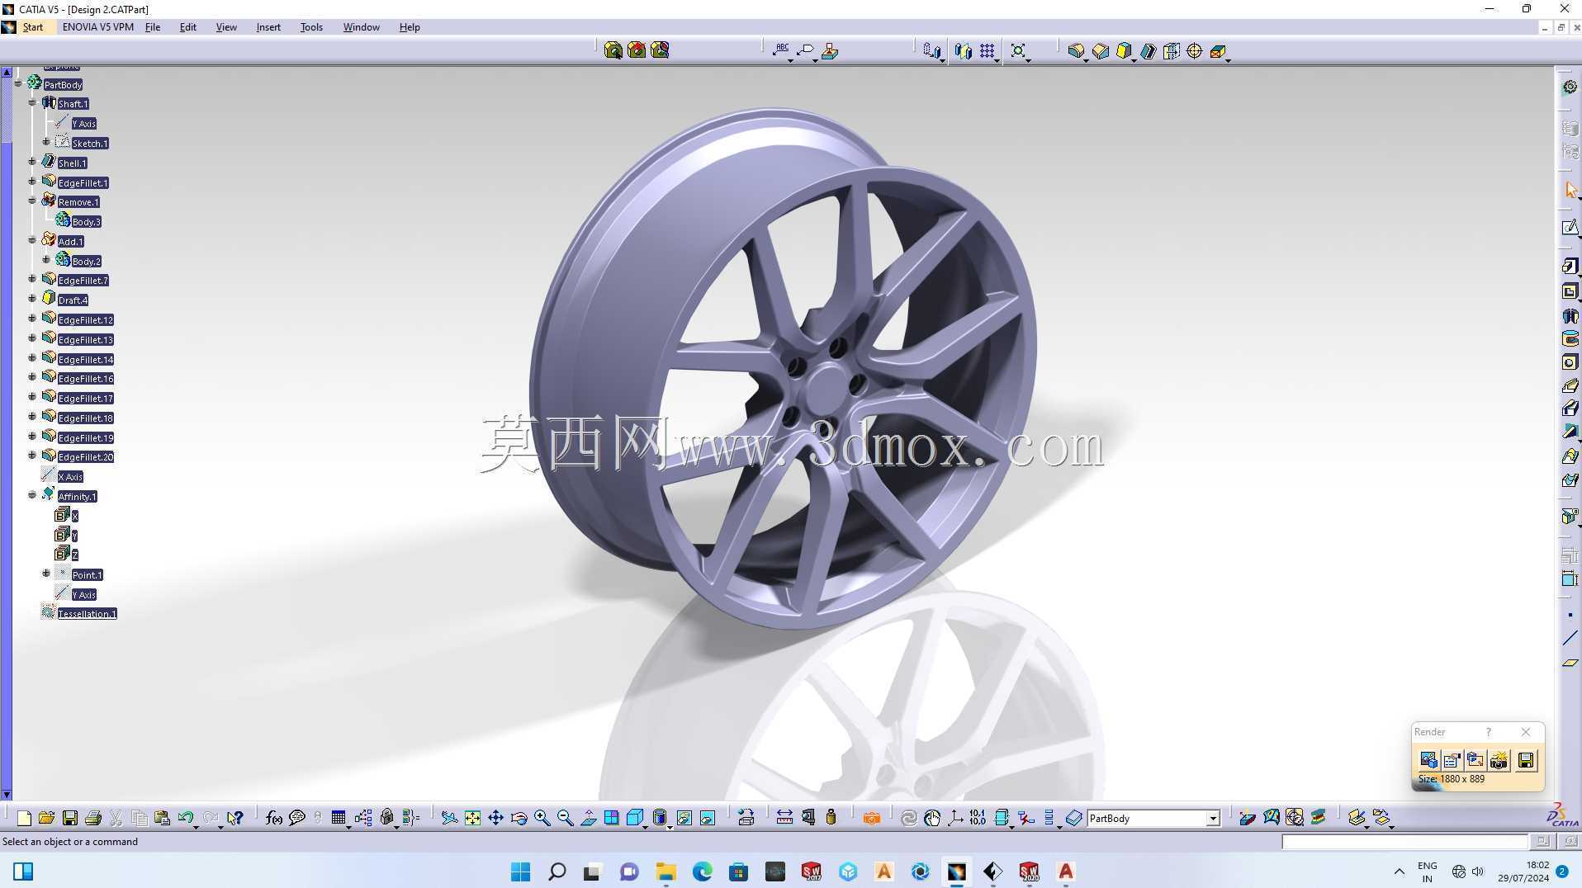Close the Render floating toolbar
1582x888 pixels.
tap(1526, 732)
